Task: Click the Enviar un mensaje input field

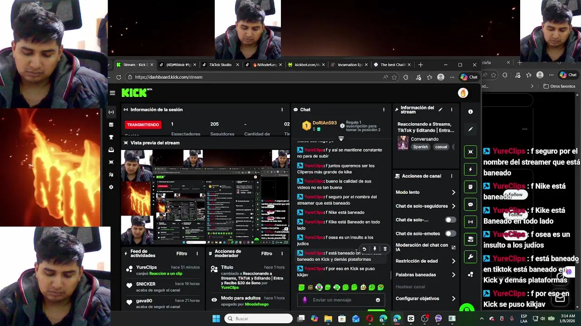Action: point(341,300)
